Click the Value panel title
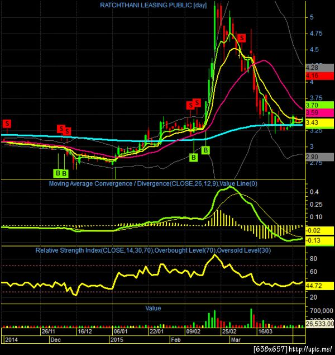This screenshot has width=335, height=355. click(153, 308)
